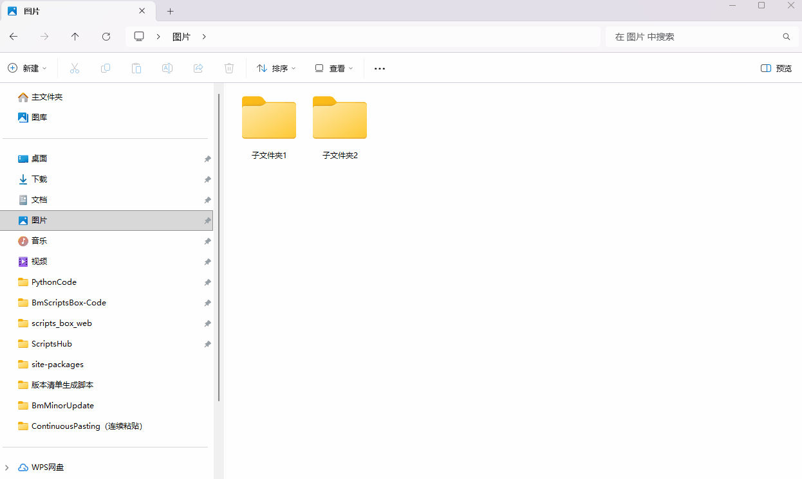Click chevron before 图片 in address bar
Image resolution: width=802 pixels, height=479 pixels.
click(x=158, y=37)
